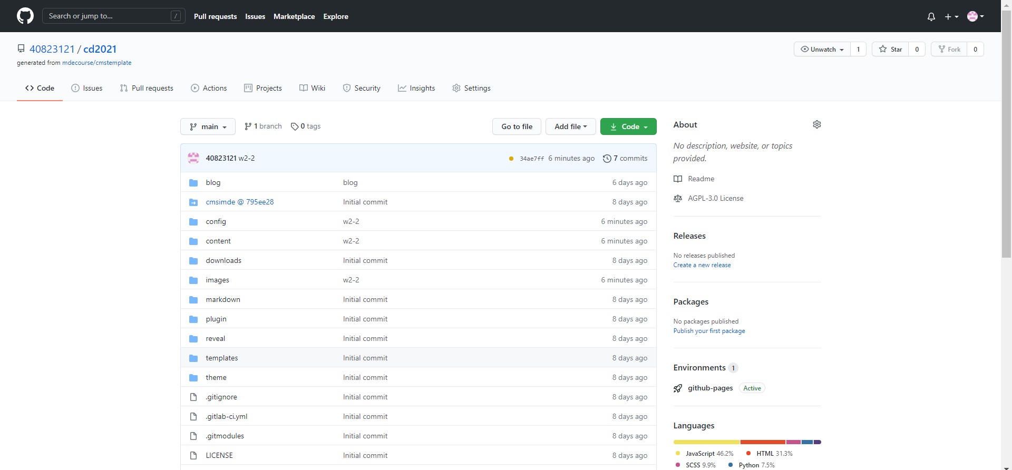
Task: Open the main branch selector
Action: point(208,126)
